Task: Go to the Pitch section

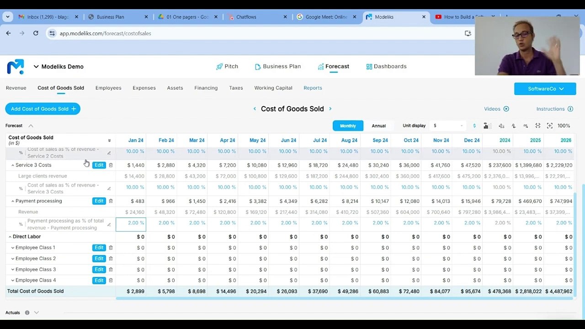Action: pos(227,66)
